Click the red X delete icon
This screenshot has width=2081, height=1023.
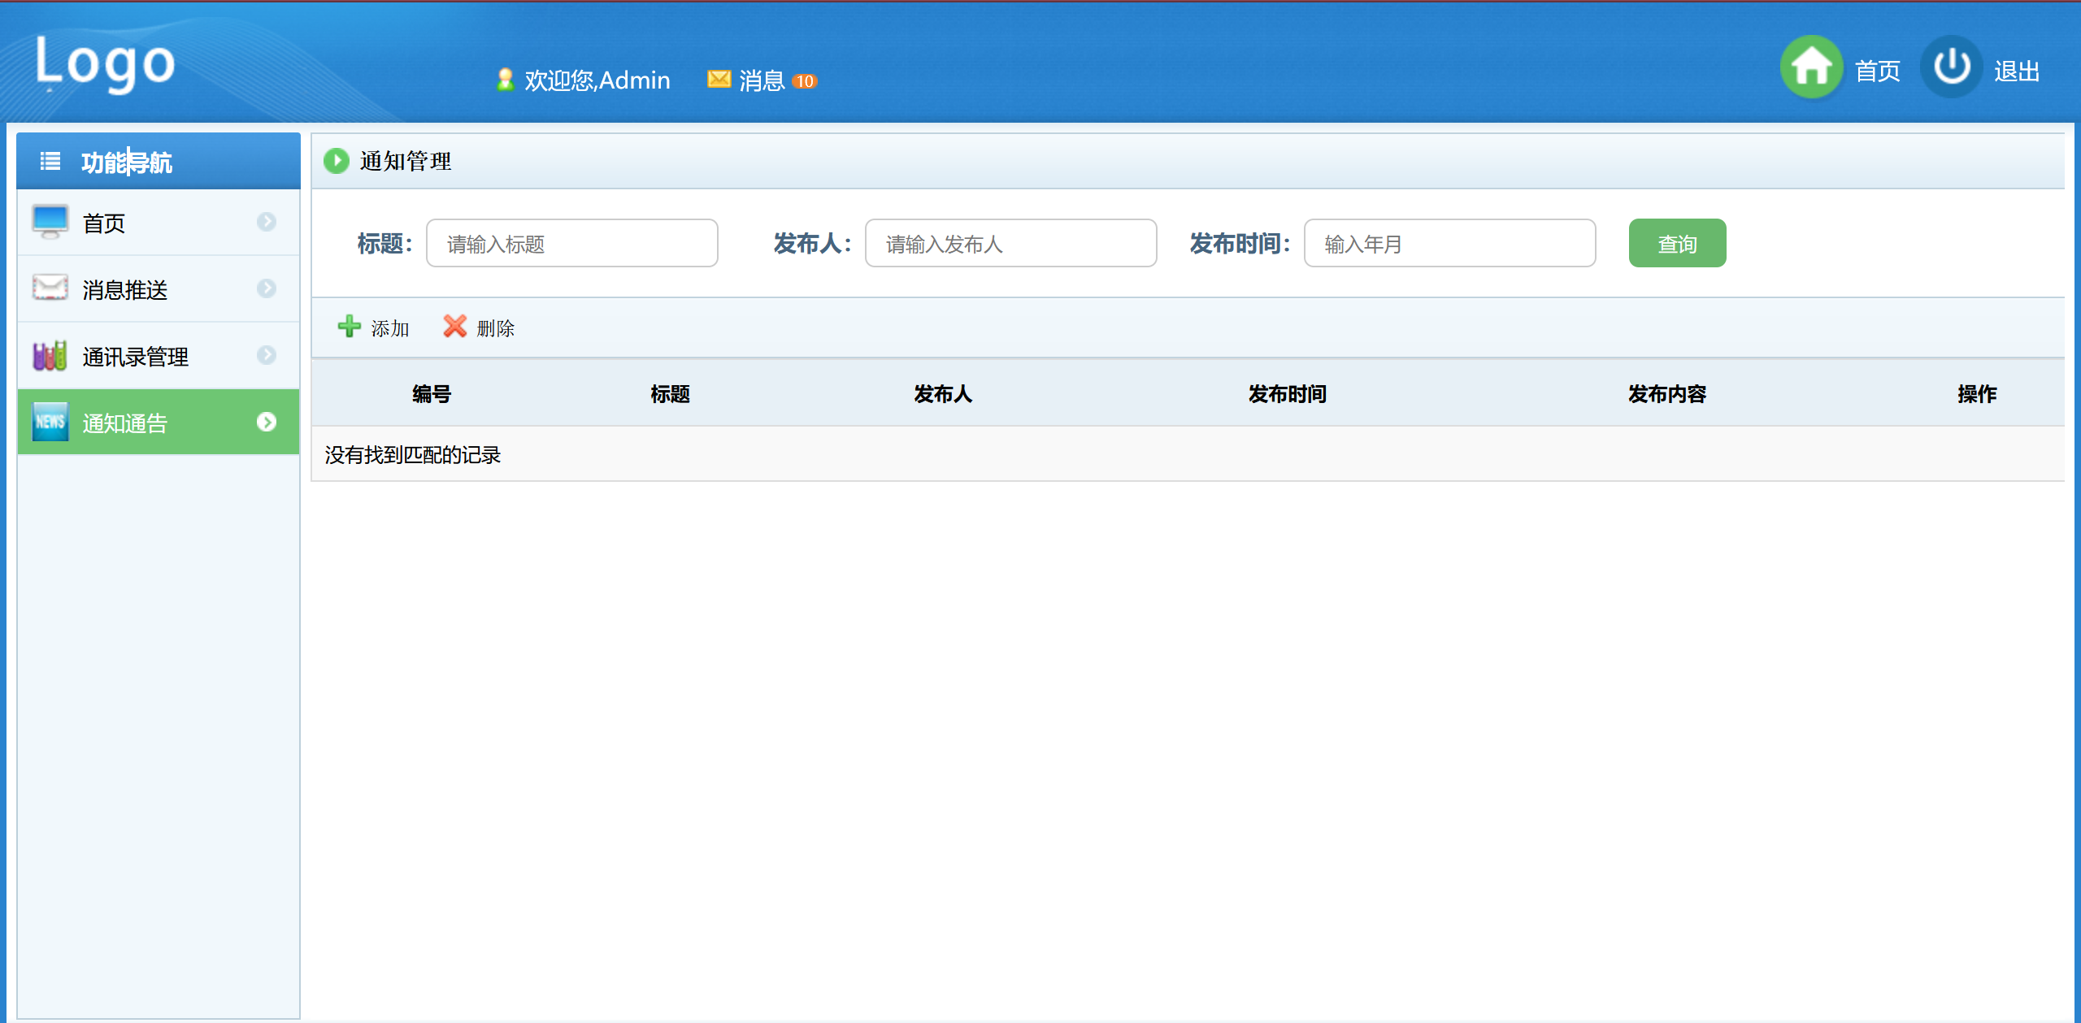[x=454, y=327]
